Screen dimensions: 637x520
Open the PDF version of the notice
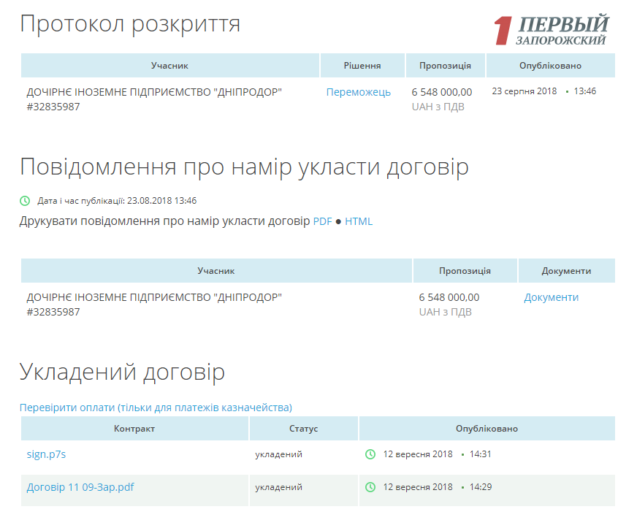point(322,221)
